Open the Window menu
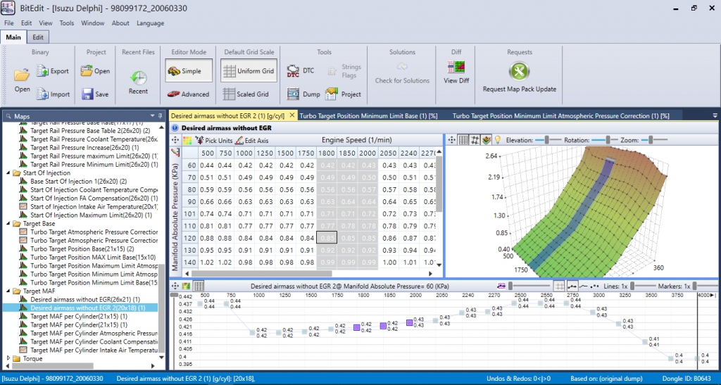Screen dimensions: 721x385 [x=93, y=23]
